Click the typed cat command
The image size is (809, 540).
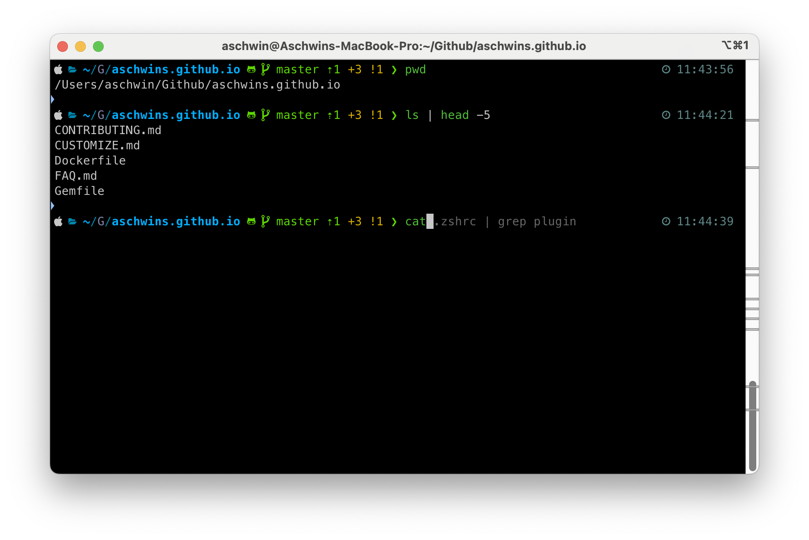[415, 222]
